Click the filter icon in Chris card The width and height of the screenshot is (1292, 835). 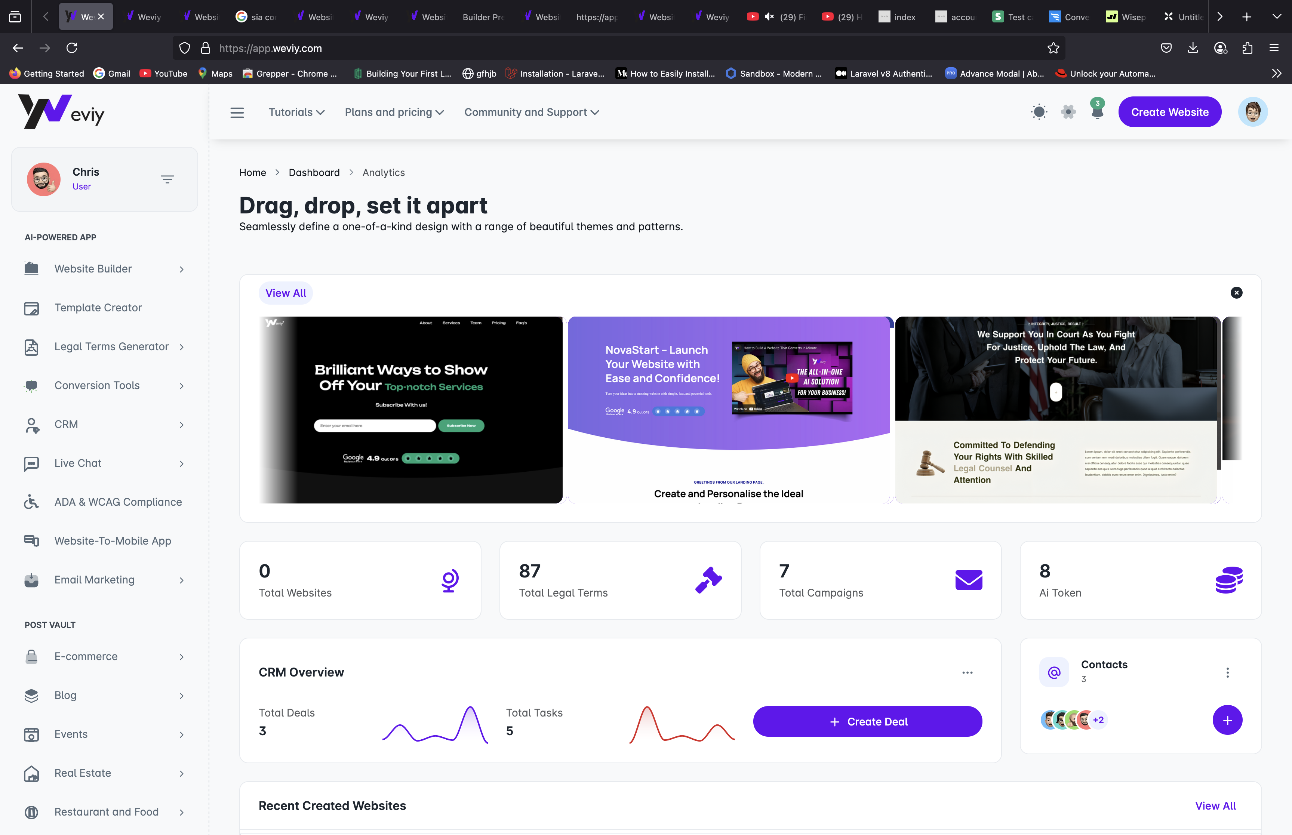167,179
